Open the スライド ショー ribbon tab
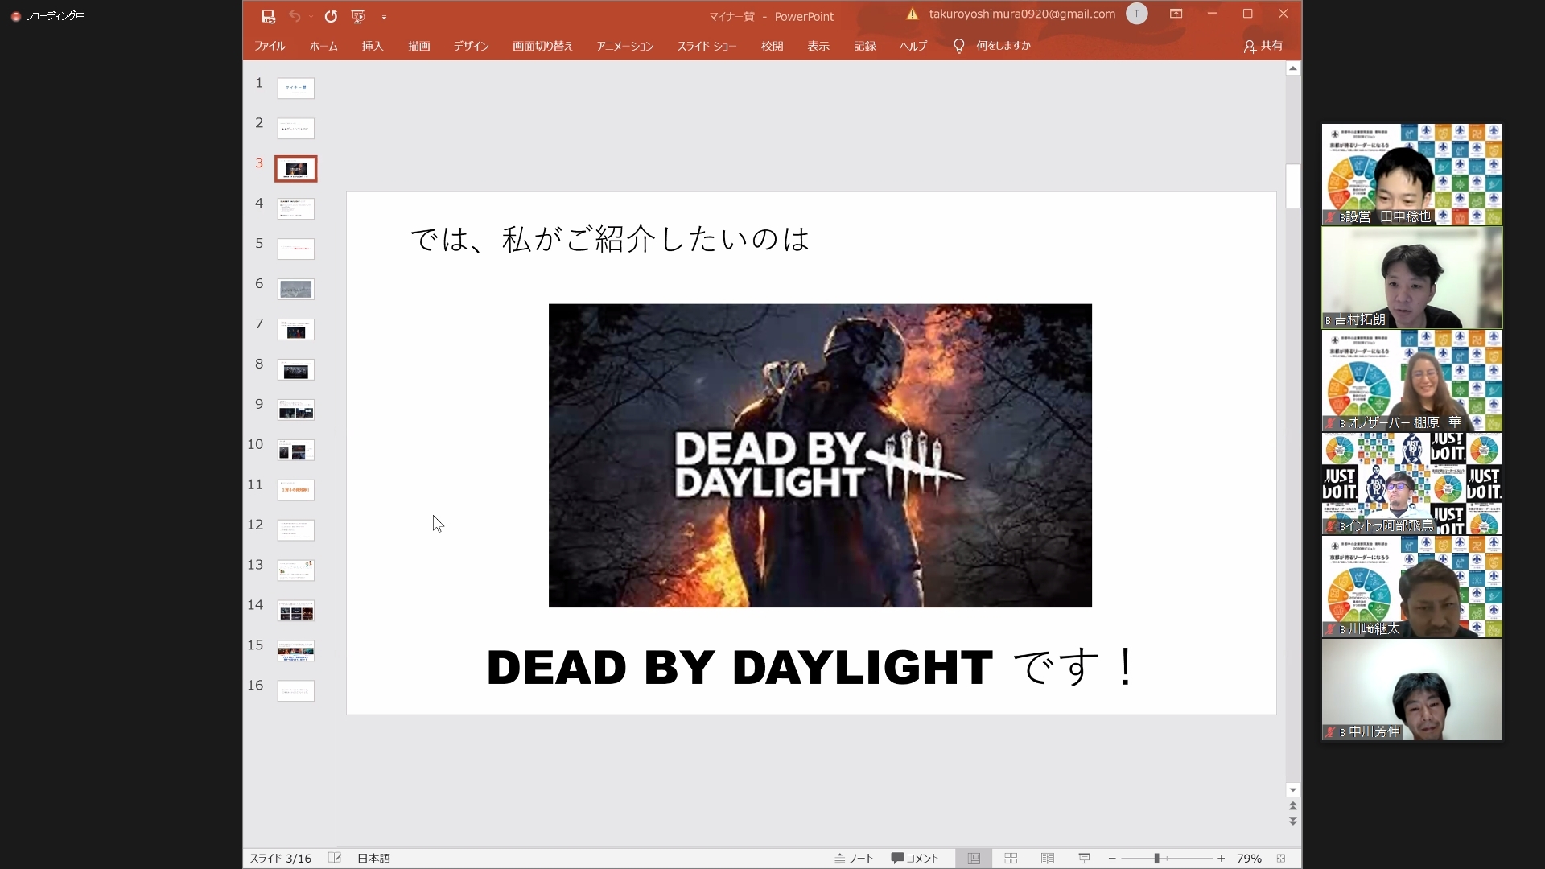 point(707,46)
